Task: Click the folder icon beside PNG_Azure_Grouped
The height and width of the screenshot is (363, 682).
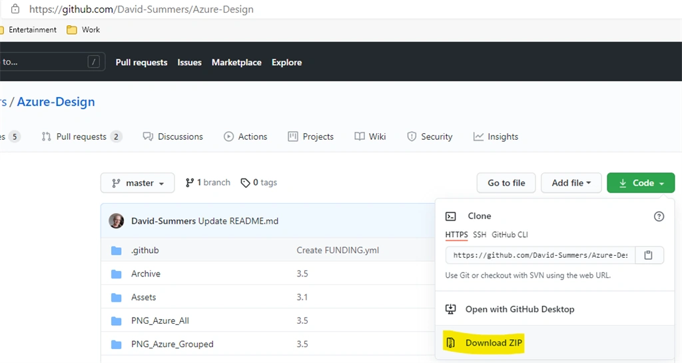Action: pos(116,344)
